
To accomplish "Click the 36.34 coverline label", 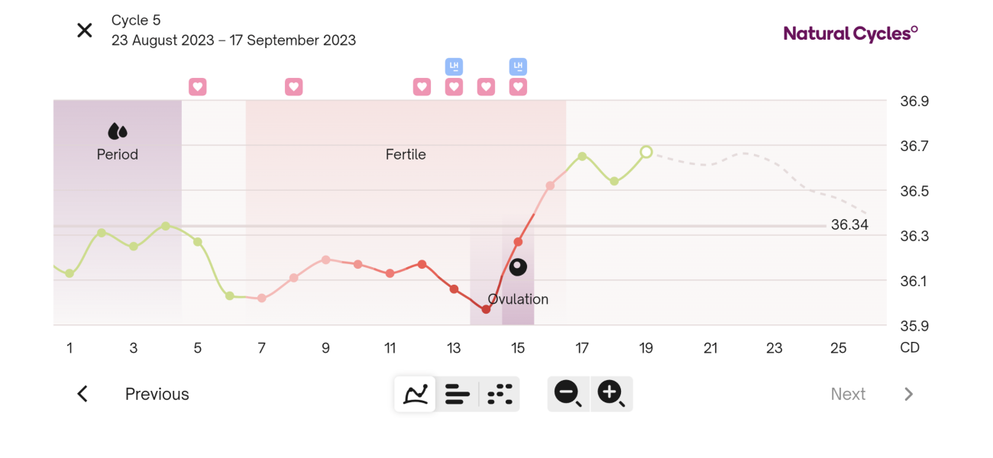I will [850, 224].
